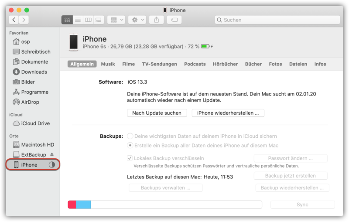Toggle Lokales Backup verschlüsseln checkbox
The width and height of the screenshot is (349, 222).
(x=130, y=158)
